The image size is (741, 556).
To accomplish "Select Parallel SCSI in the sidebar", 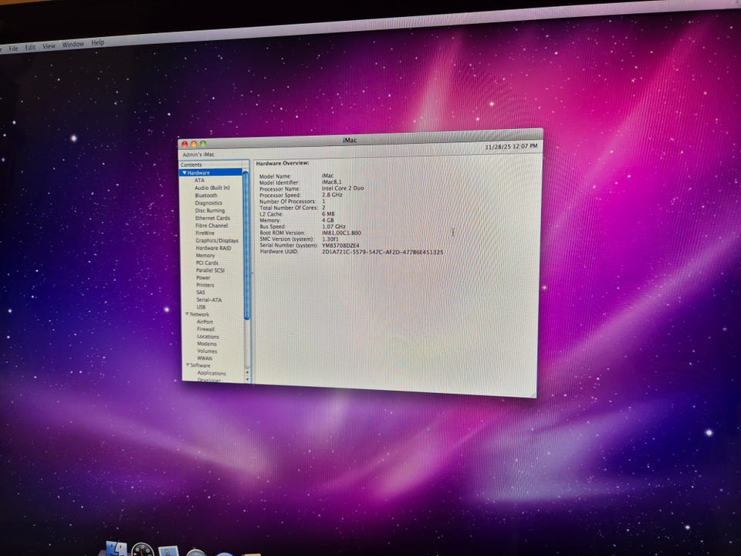I will point(210,270).
